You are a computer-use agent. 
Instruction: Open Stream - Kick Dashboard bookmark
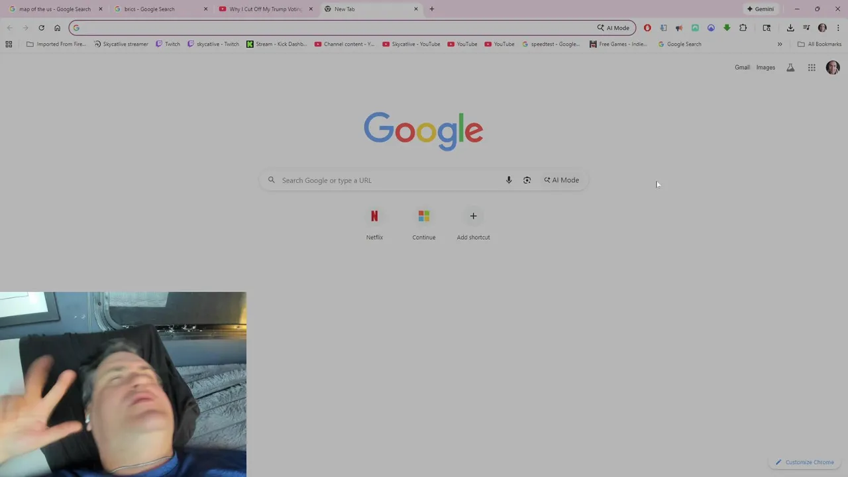tap(276, 44)
